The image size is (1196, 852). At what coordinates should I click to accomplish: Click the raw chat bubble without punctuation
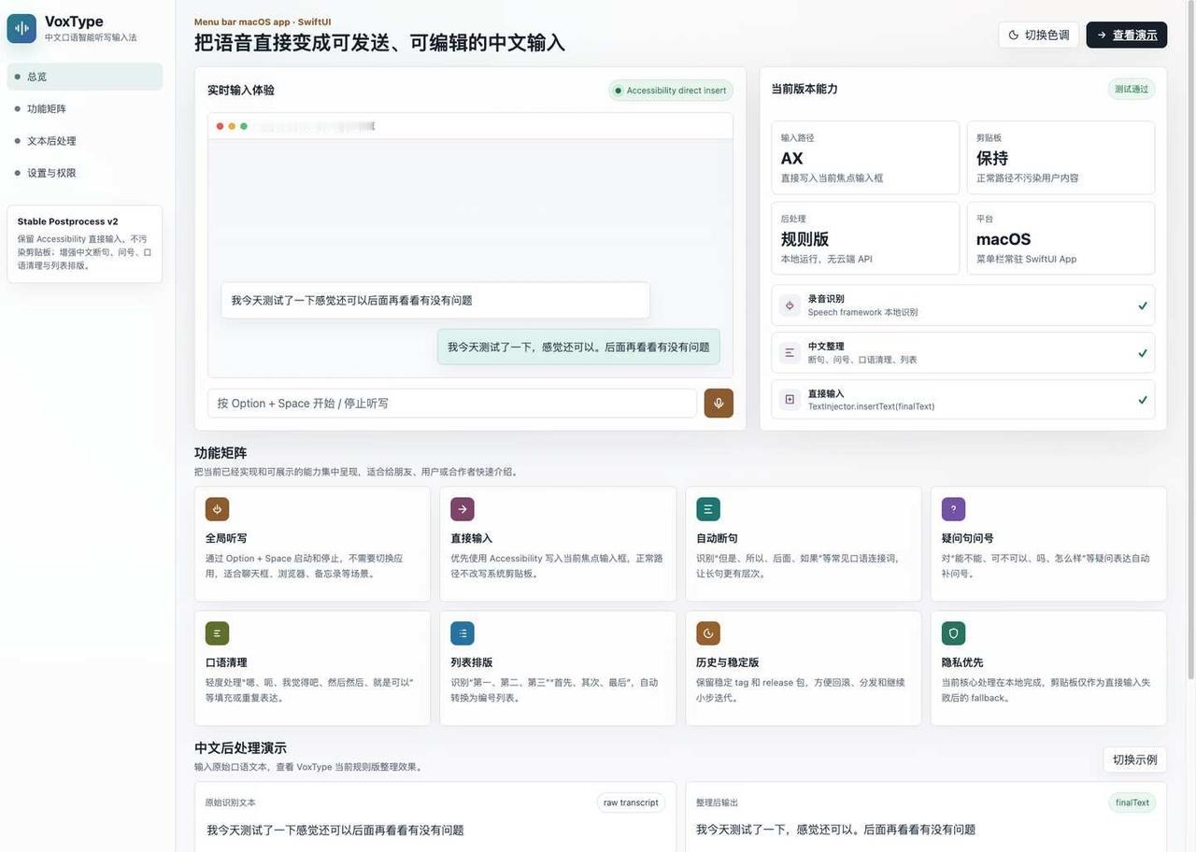pyautogui.click(x=435, y=300)
